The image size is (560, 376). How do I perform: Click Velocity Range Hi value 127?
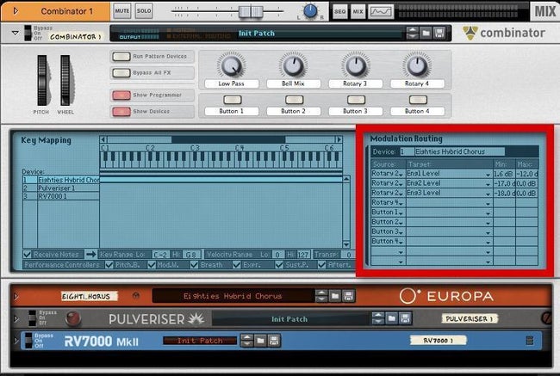(303, 255)
